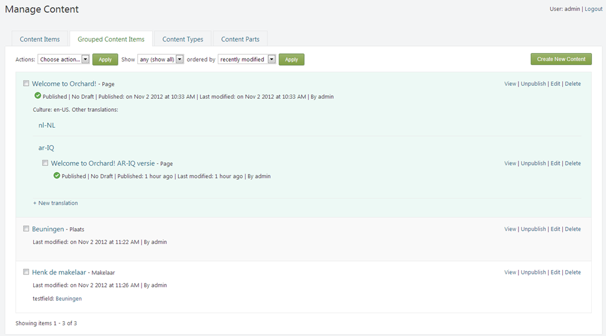Screen dimensions: 606x336
Task: Switch to the Content Items tab
Action: (x=40, y=39)
